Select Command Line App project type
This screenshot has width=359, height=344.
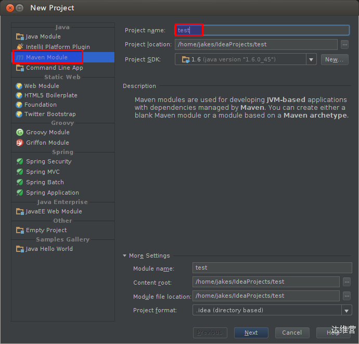pyautogui.click(x=63, y=68)
